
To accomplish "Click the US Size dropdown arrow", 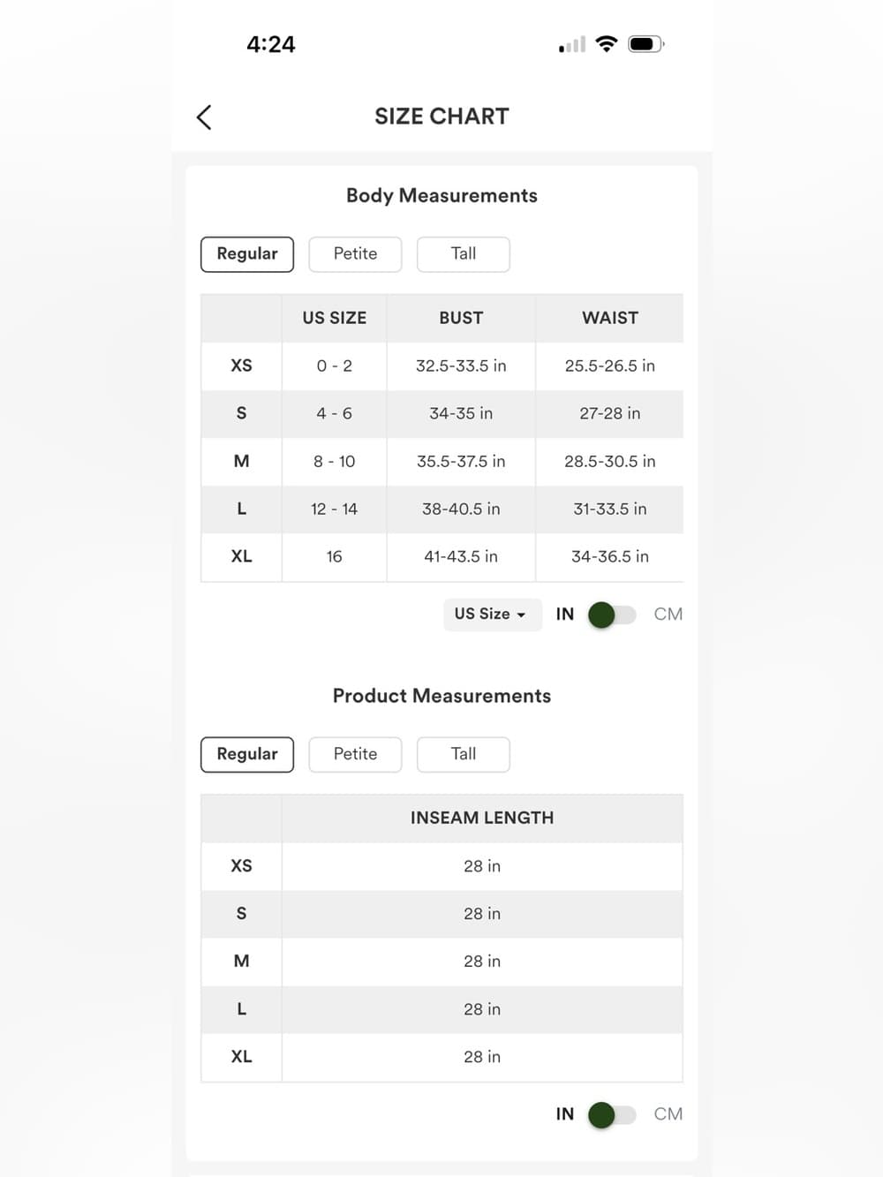I will pyautogui.click(x=521, y=615).
